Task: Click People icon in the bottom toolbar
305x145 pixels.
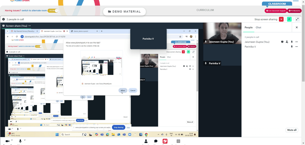Action: point(146,141)
